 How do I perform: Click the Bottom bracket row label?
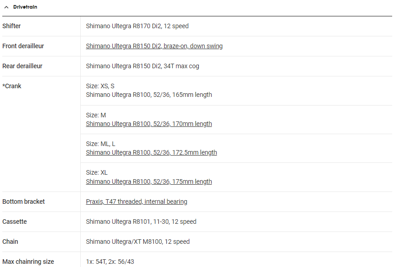point(24,202)
